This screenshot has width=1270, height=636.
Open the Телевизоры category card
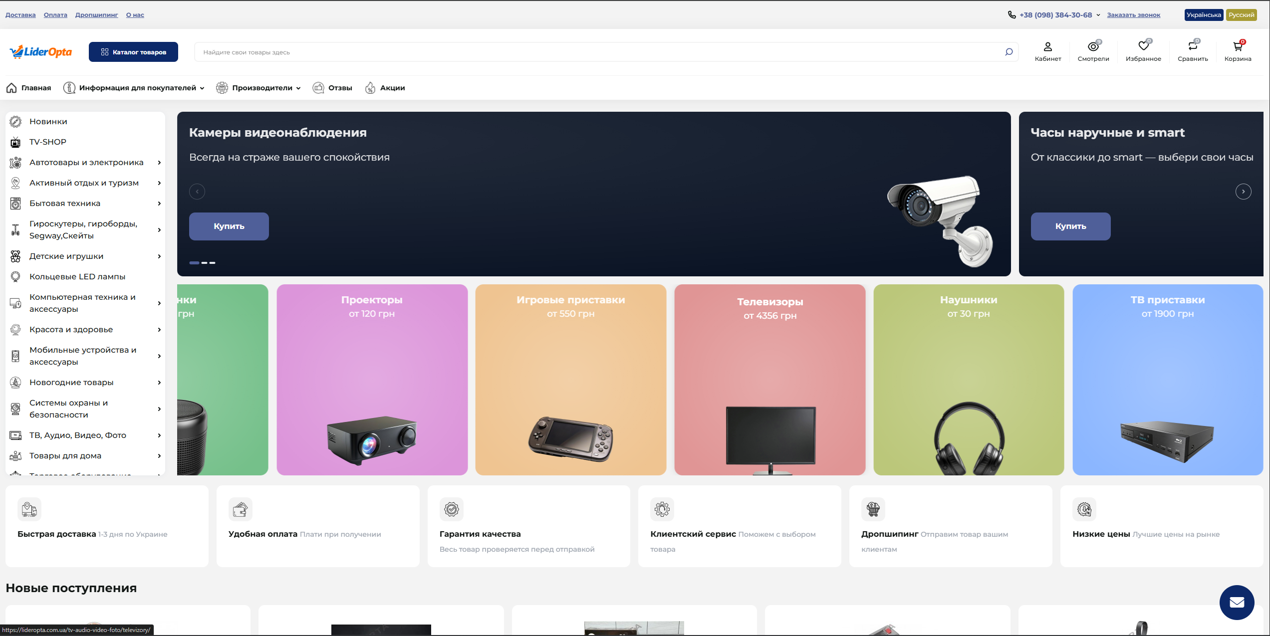(770, 380)
